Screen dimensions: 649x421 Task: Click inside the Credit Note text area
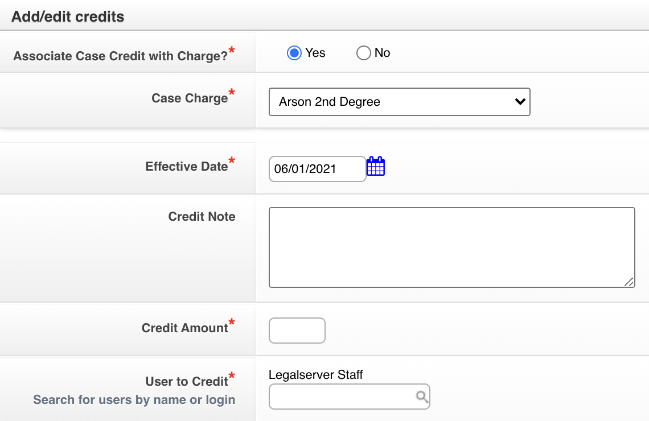[451, 247]
